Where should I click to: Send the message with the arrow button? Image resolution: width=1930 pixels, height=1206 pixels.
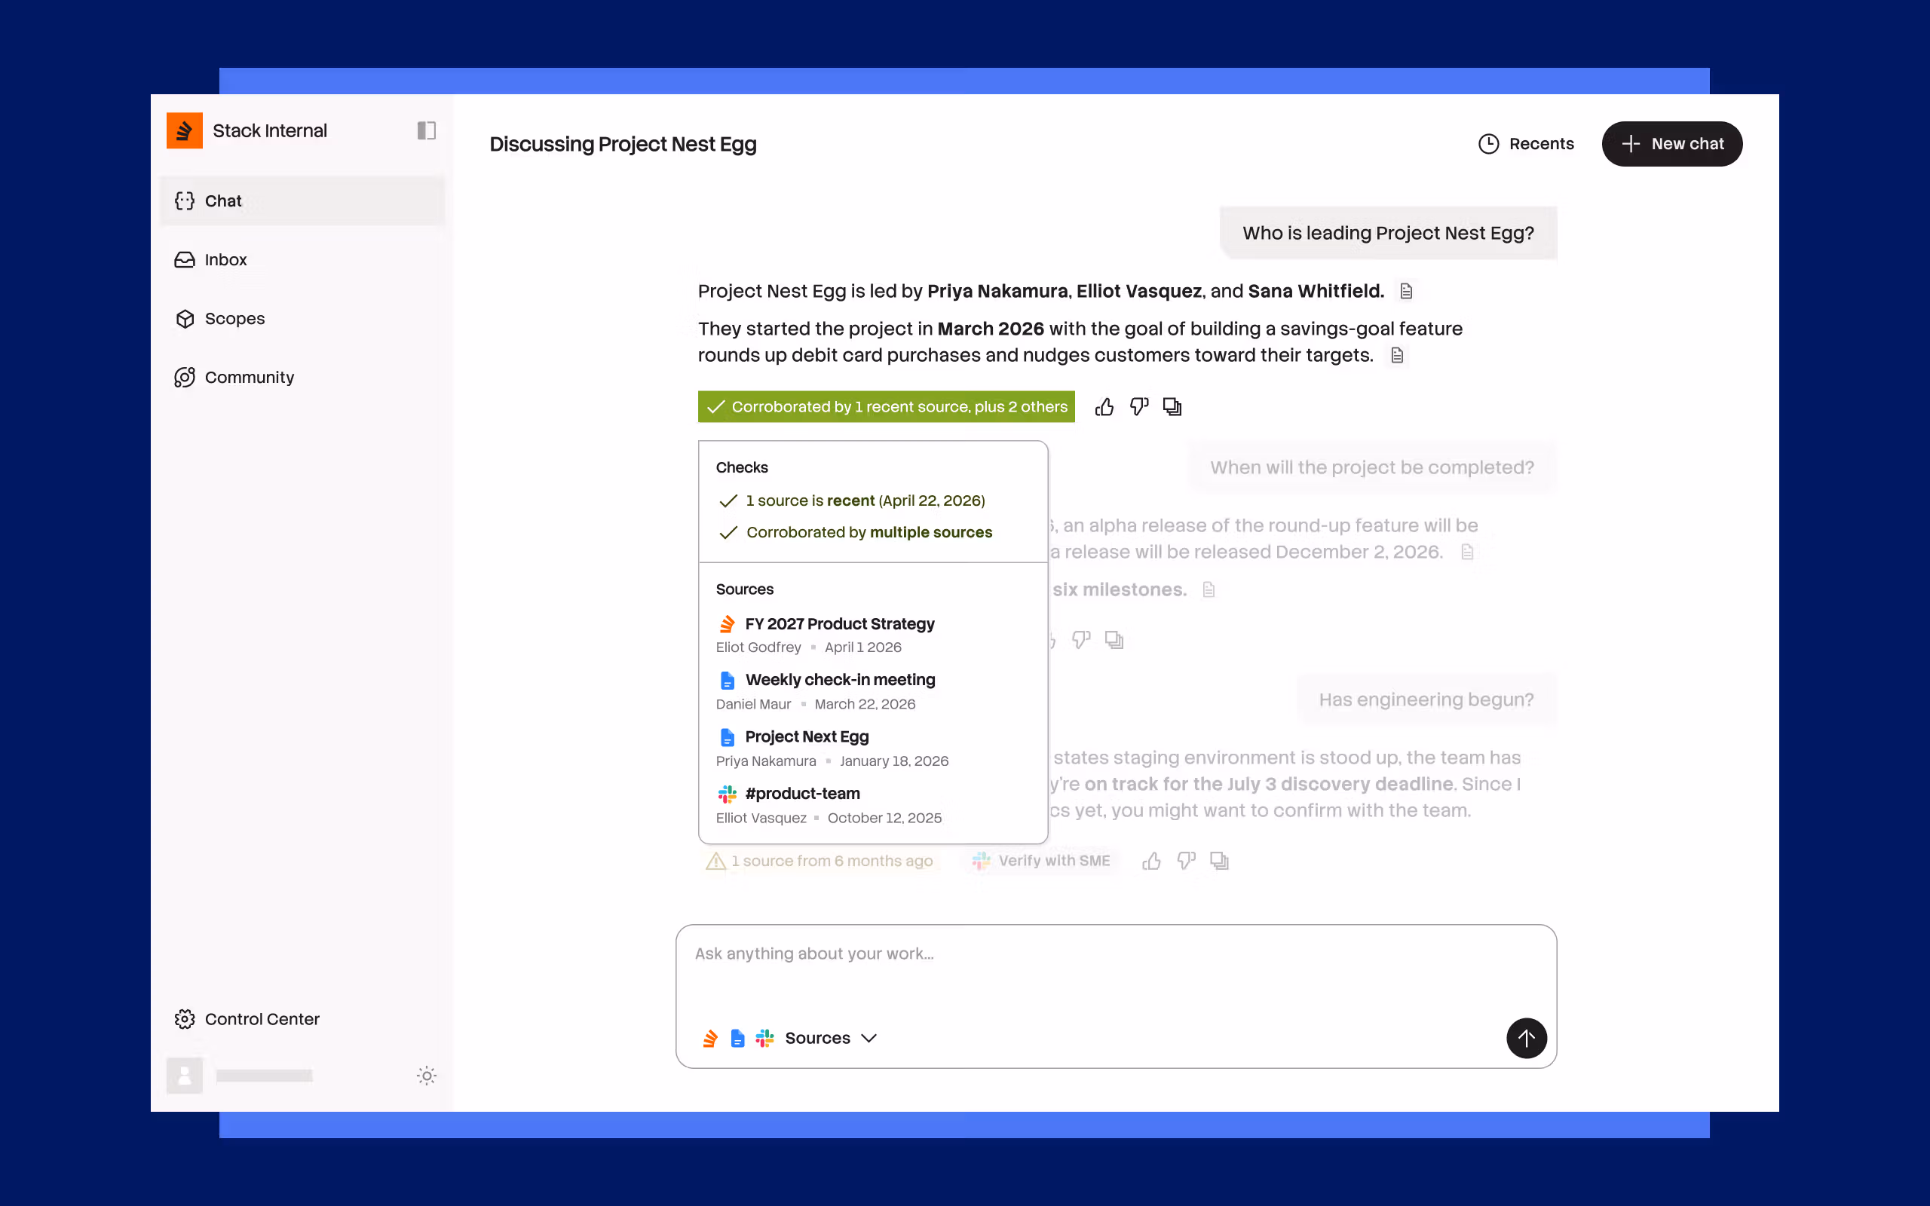(1527, 1038)
